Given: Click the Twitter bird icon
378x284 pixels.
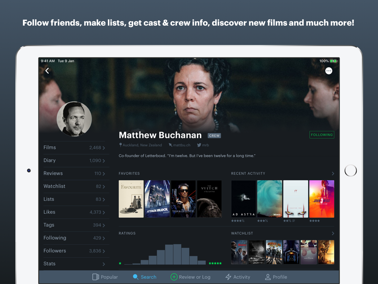Looking at the screenshot, I should (x=199, y=145).
